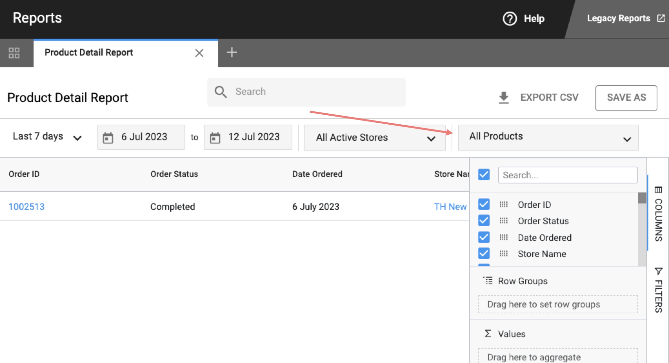This screenshot has height=363, width=669.
Task: Click the plus icon to add a report tab
Action: (232, 52)
